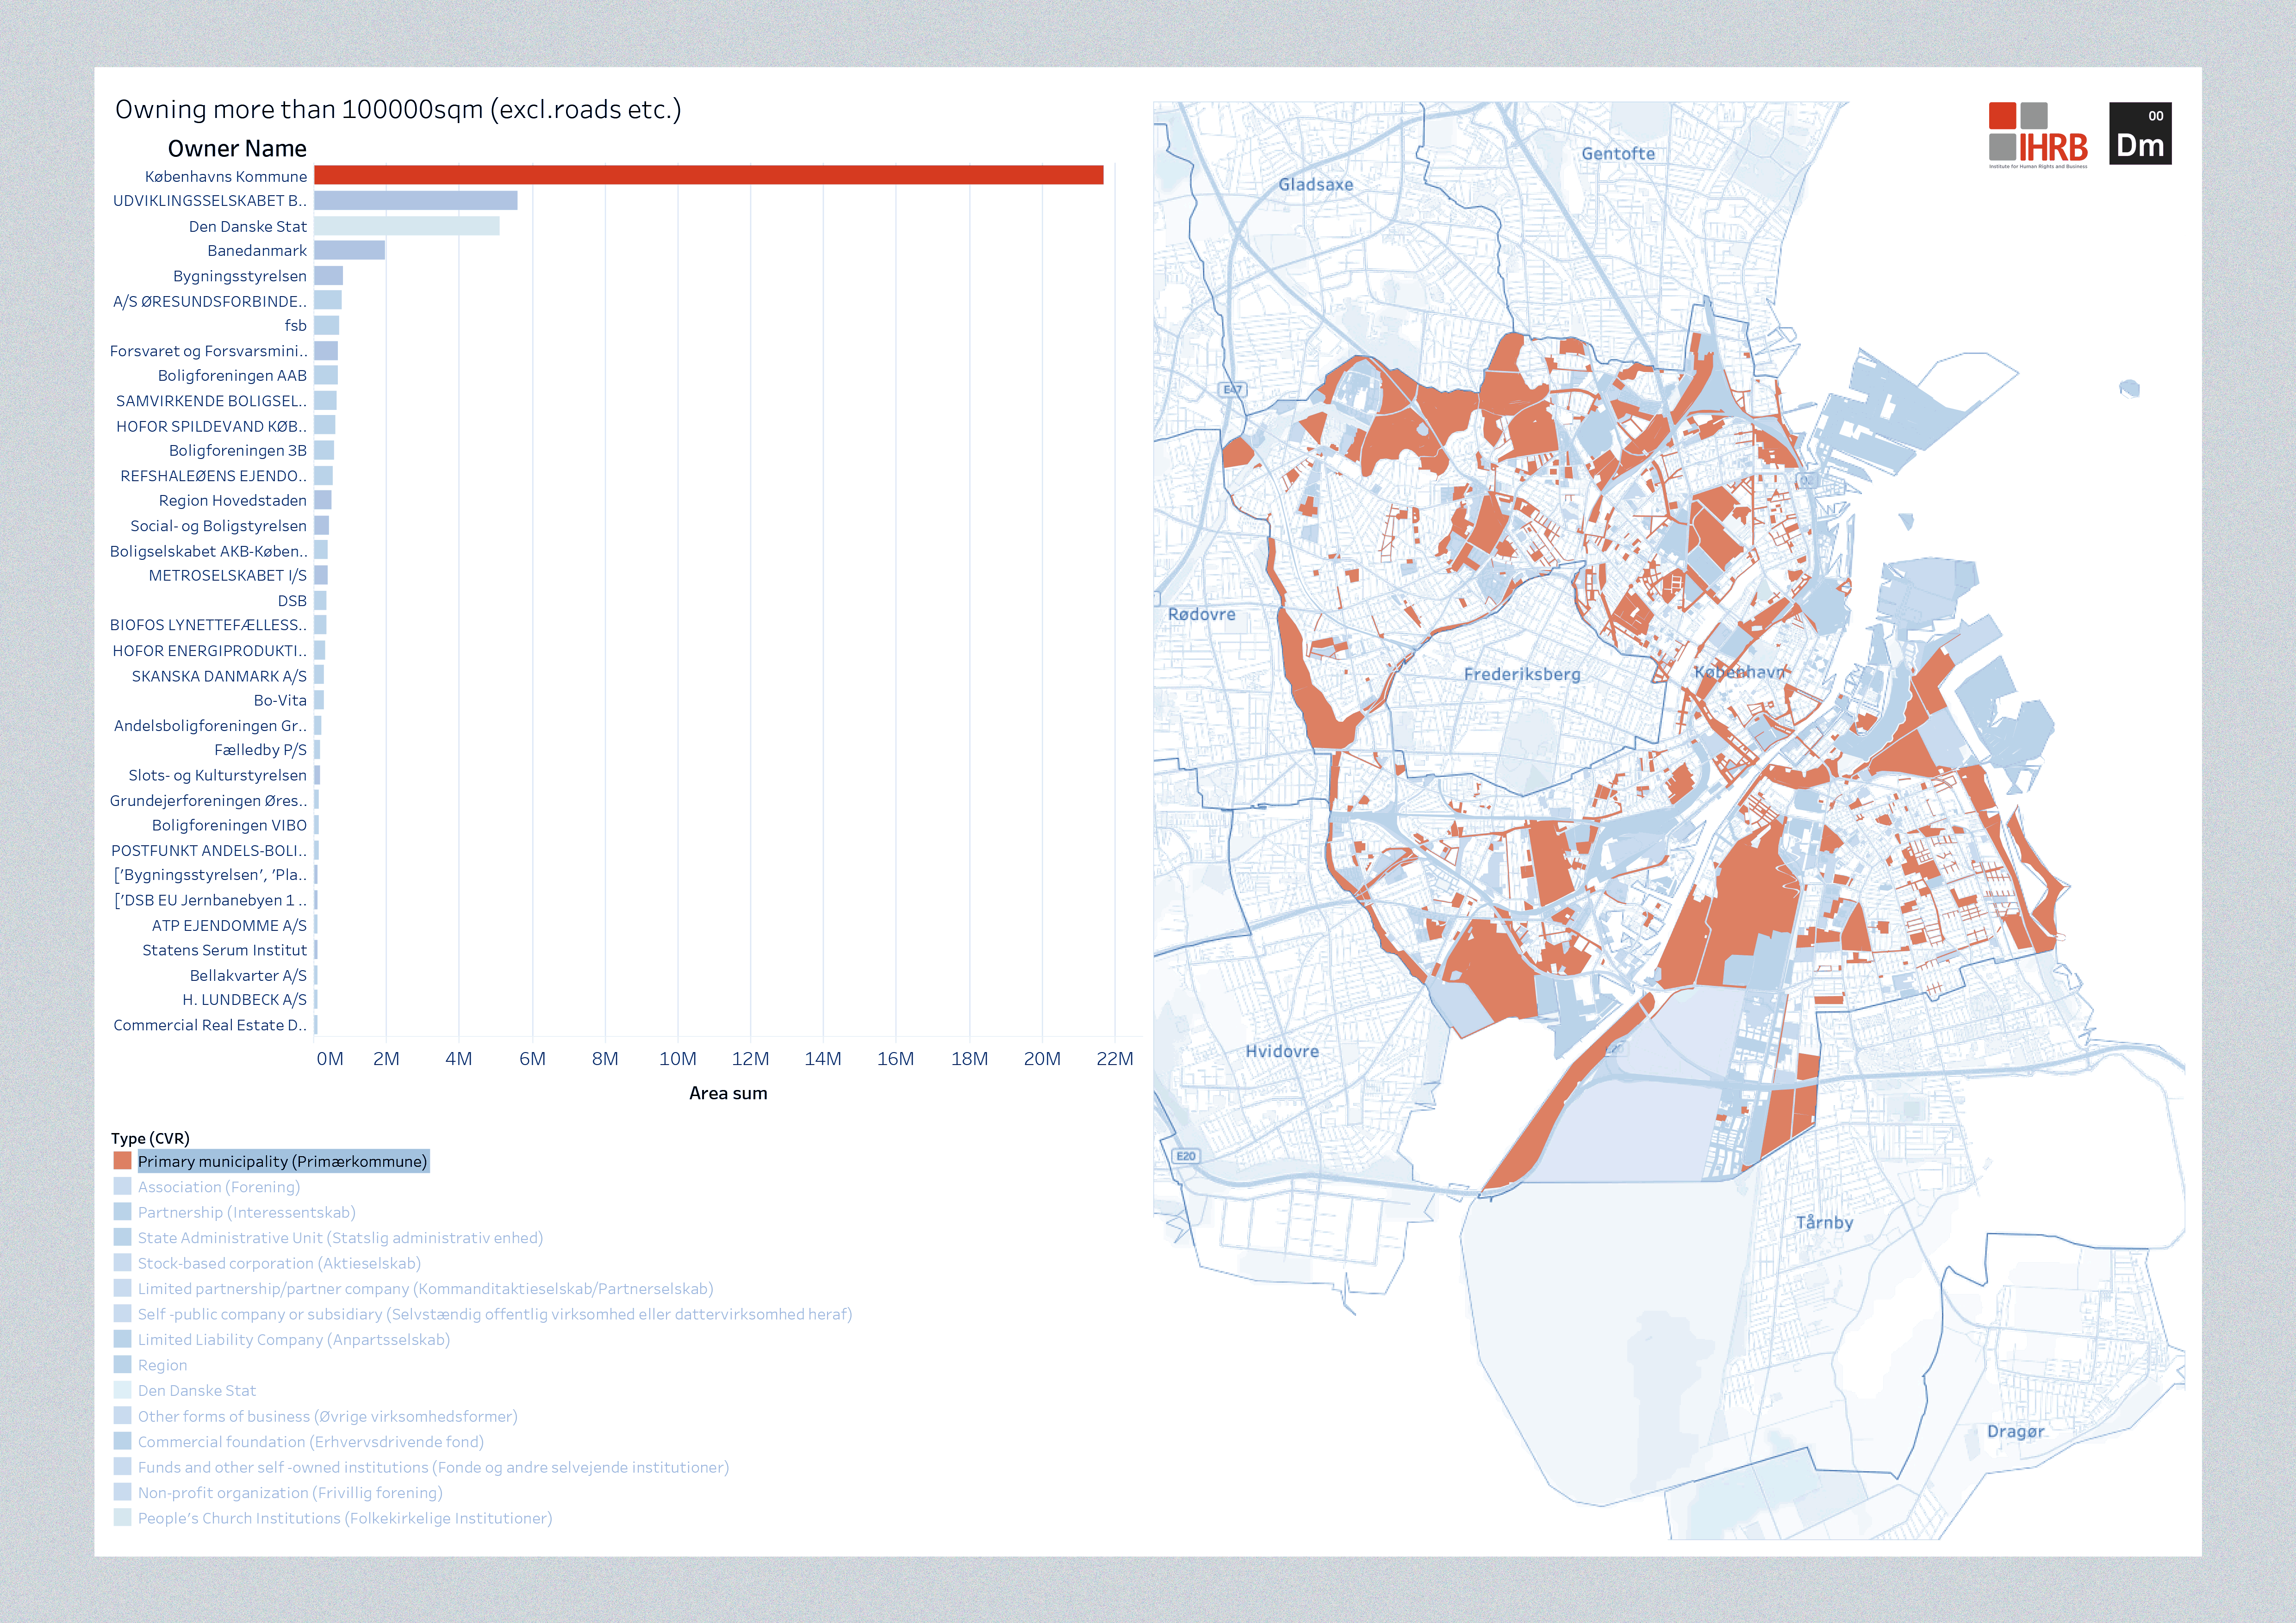Image resolution: width=2296 pixels, height=1623 pixels.
Task: Select Primary municipality legend swatch
Action: point(123,1160)
